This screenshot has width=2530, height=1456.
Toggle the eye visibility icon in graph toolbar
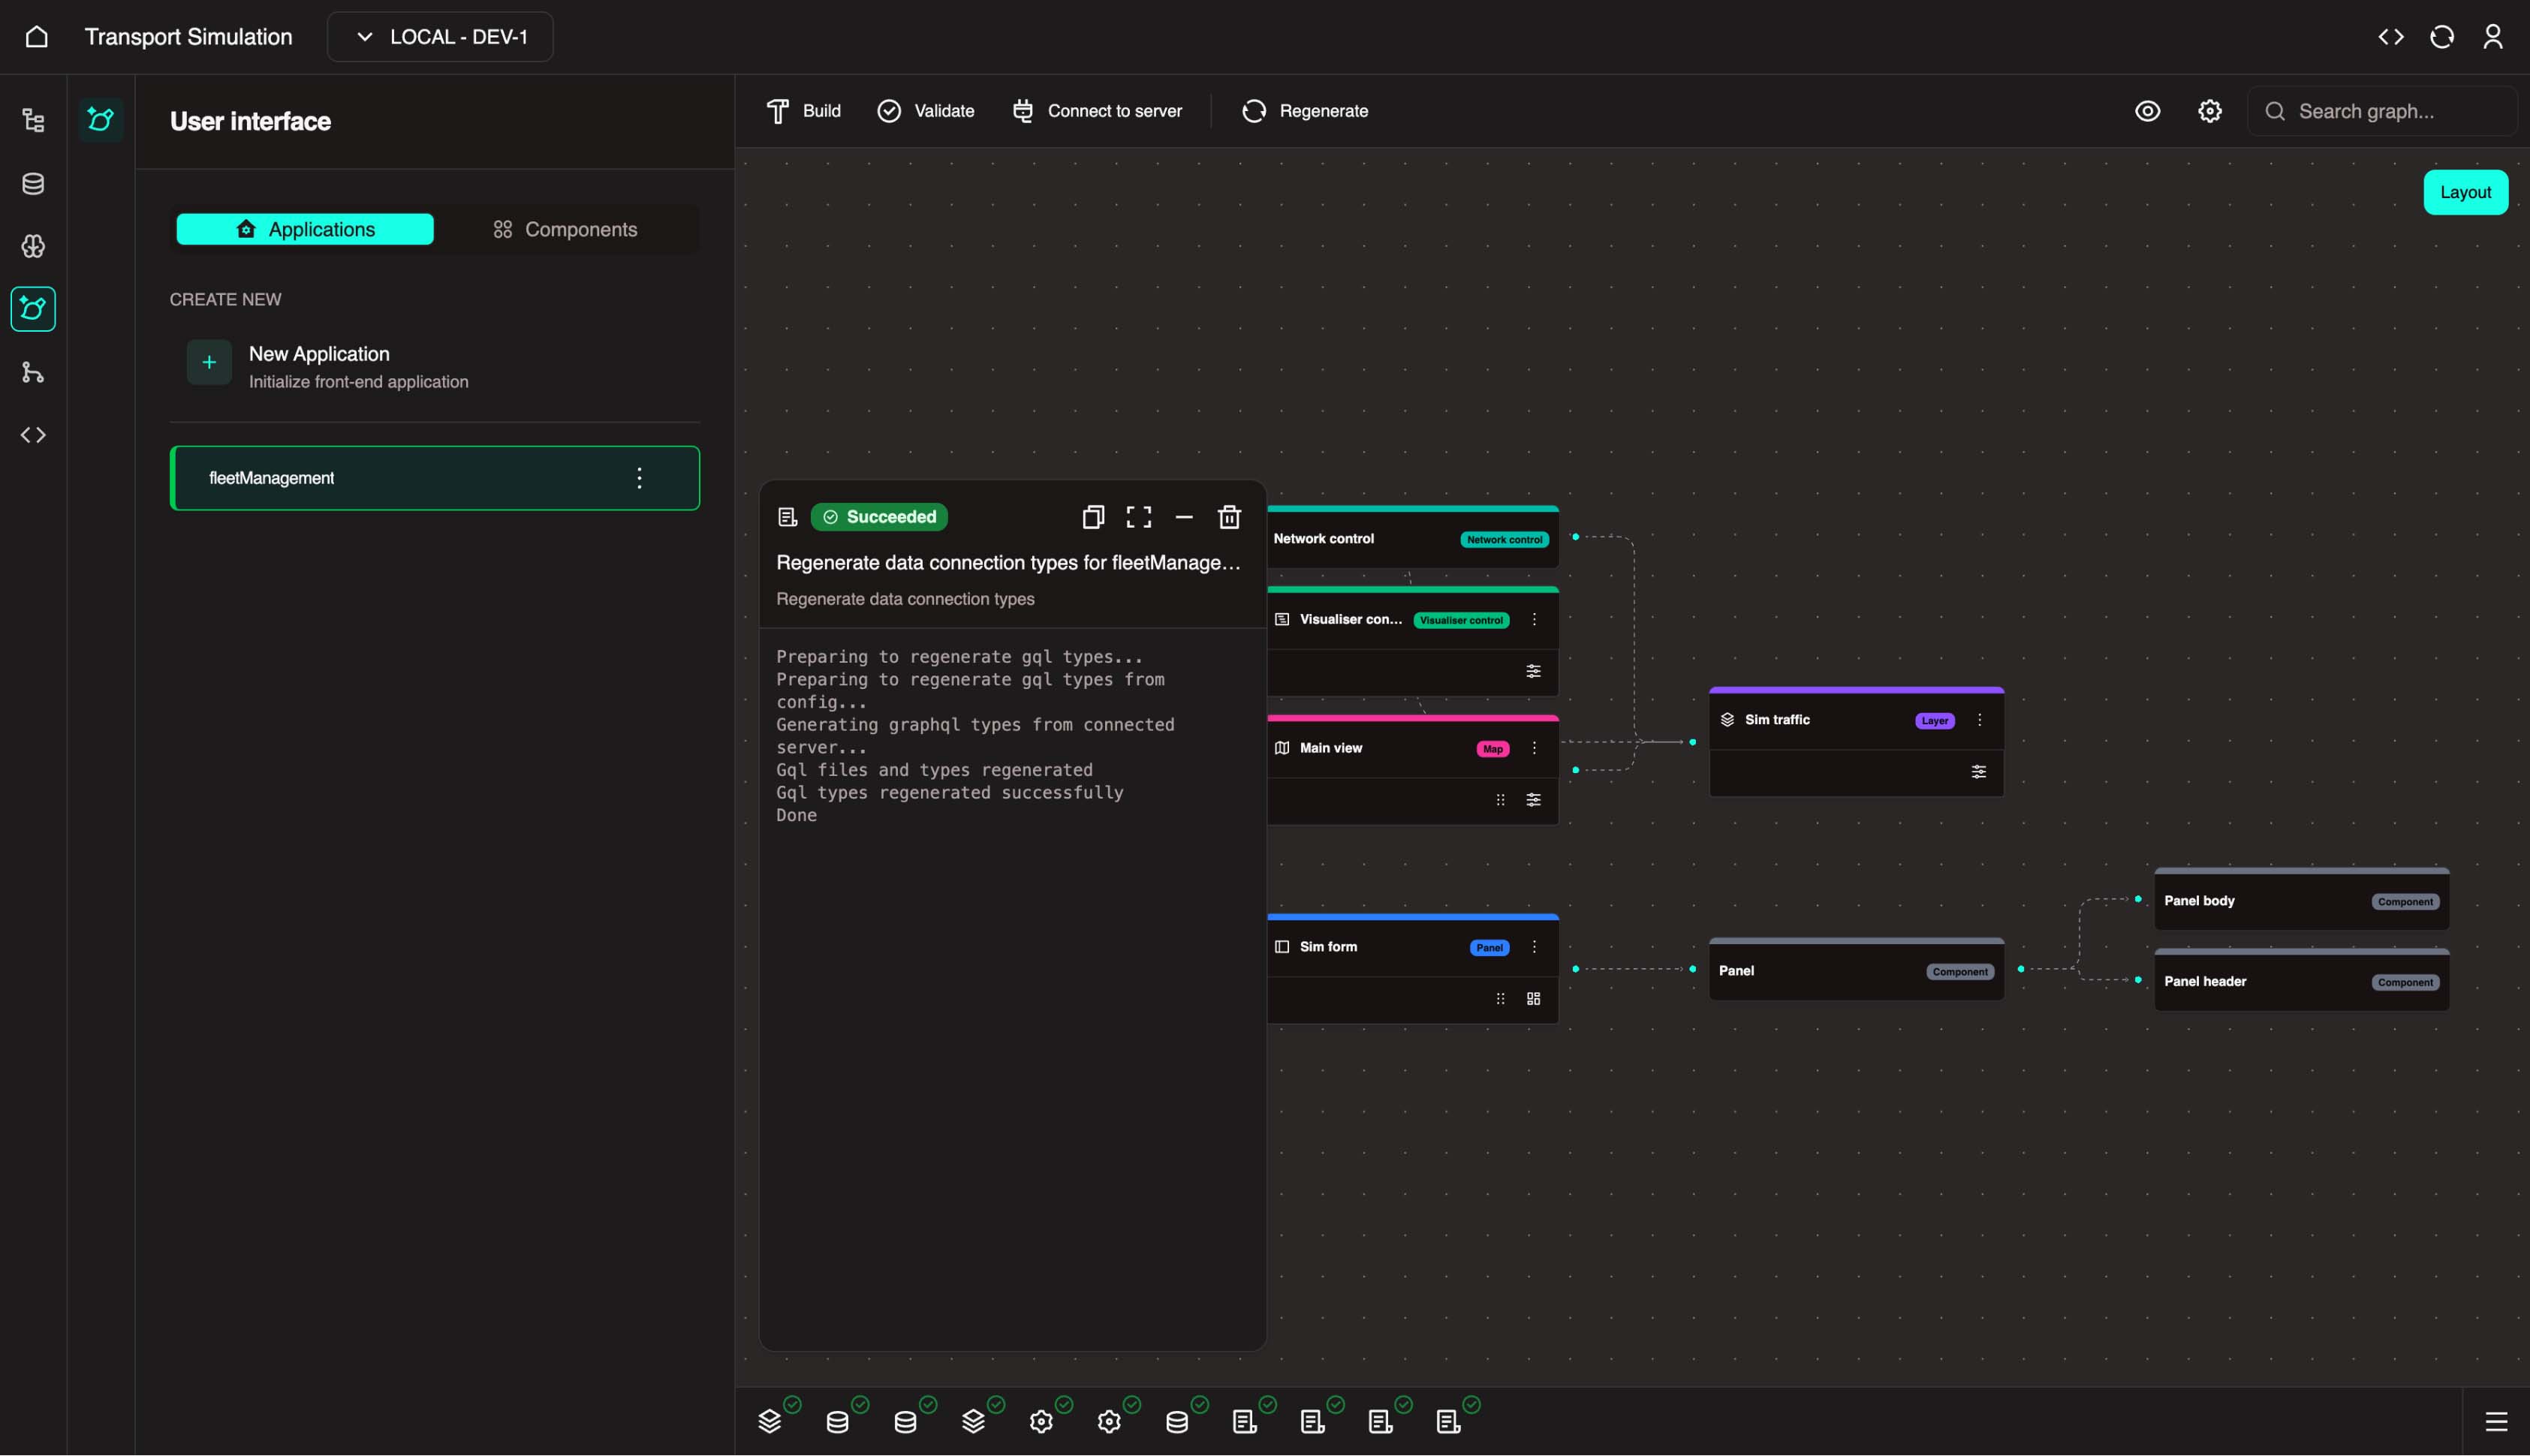[2148, 111]
